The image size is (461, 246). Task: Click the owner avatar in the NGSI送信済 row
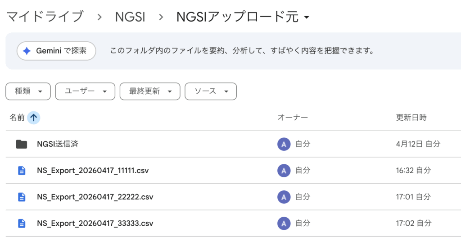[283, 144]
